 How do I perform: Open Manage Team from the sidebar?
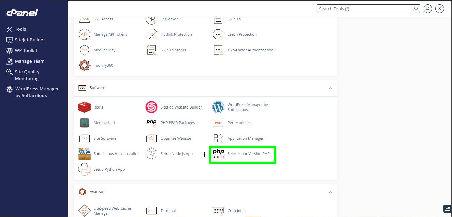pyautogui.click(x=29, y=61)
